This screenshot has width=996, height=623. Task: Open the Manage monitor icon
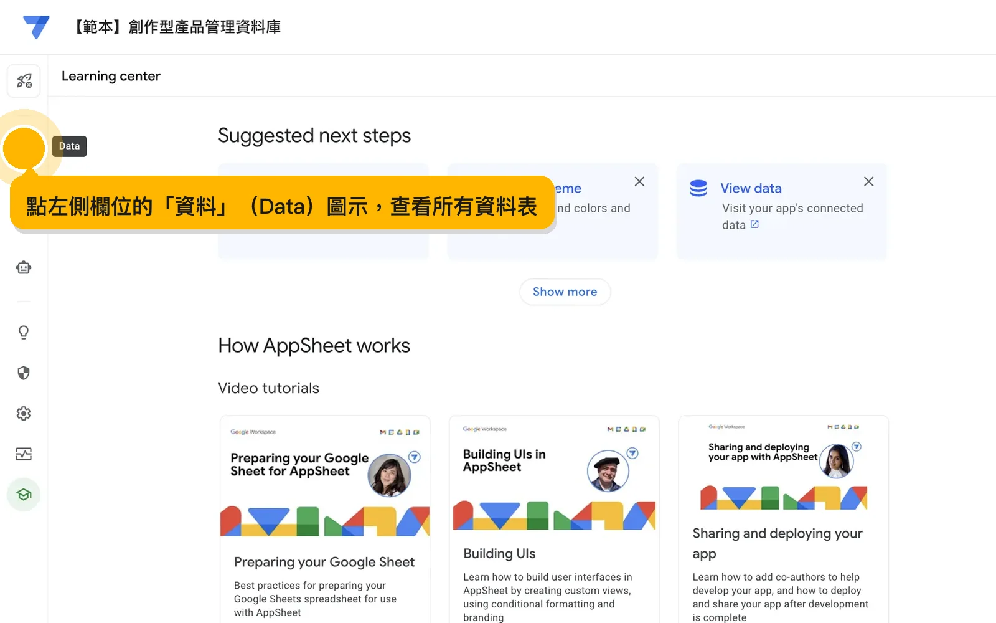coord(24,454)
